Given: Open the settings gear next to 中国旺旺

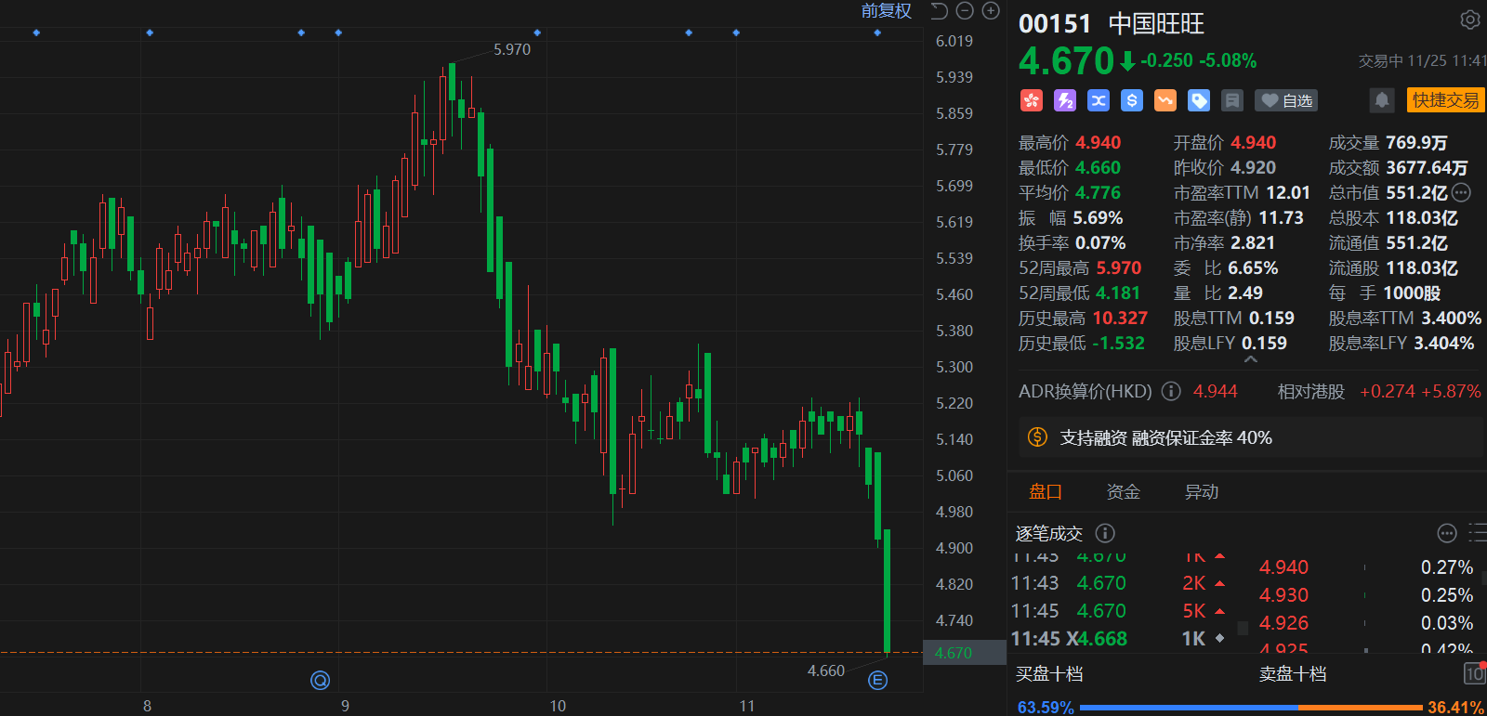Looking at the screenshot, I should click(1469, 20).
